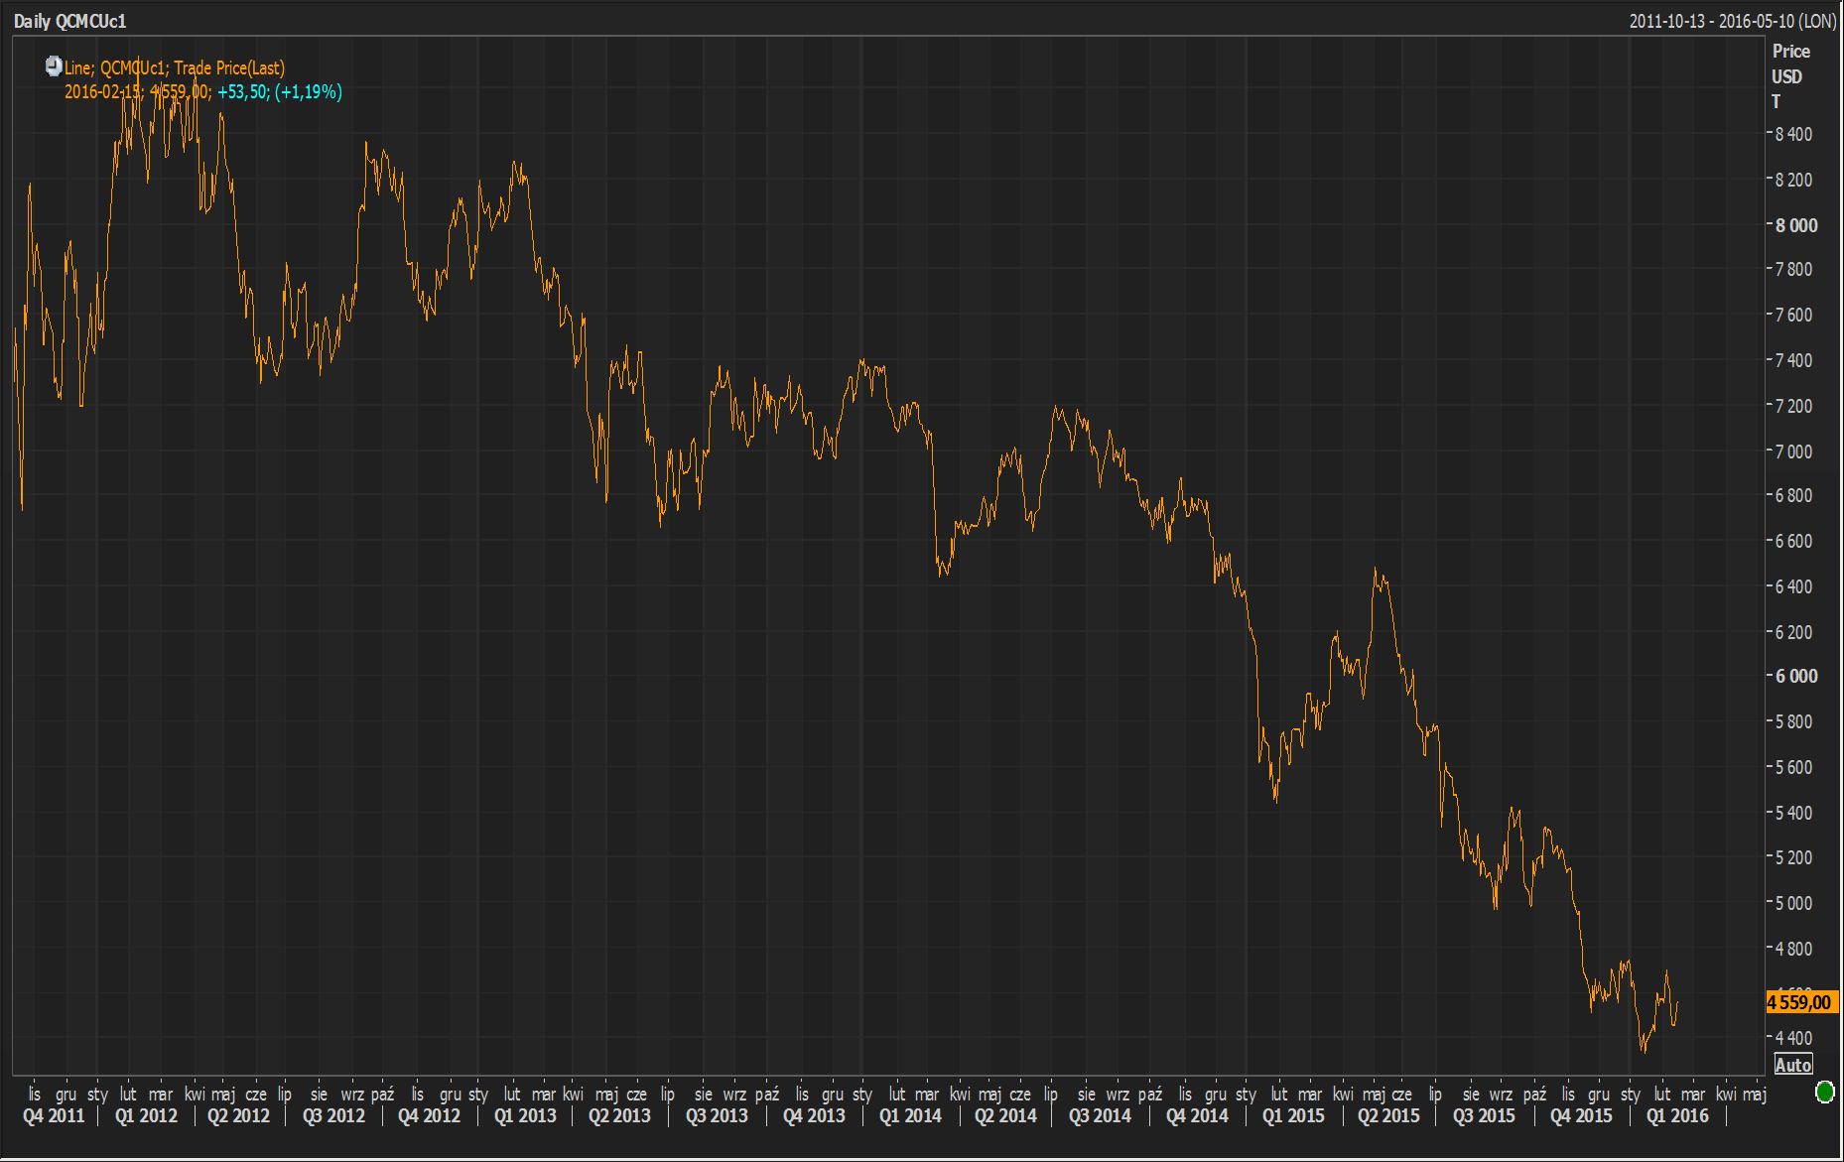This screenshot has height=1162, width=1844.
Task: Select the Q1 2012 quarter label
Action: [x=146, y=1115]
